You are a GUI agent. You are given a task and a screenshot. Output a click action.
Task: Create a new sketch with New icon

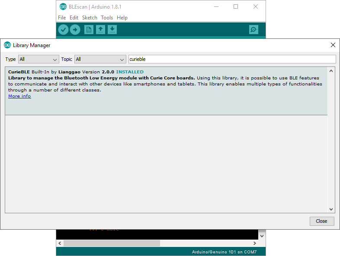(89, 30)
